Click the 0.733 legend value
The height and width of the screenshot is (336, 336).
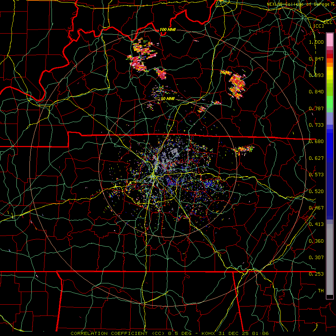click(316, 125)
